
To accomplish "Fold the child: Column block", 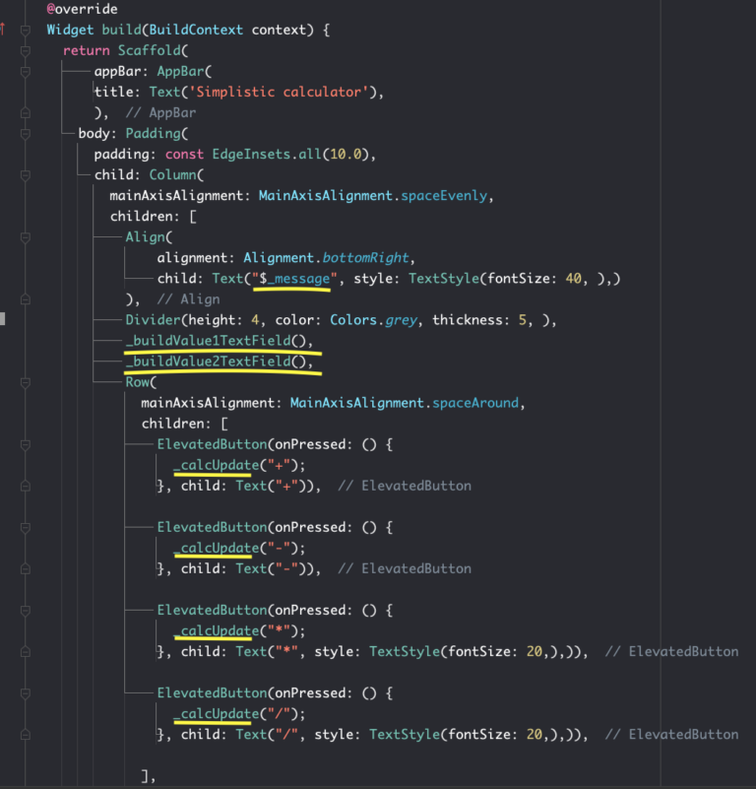I will pos(26,175).
